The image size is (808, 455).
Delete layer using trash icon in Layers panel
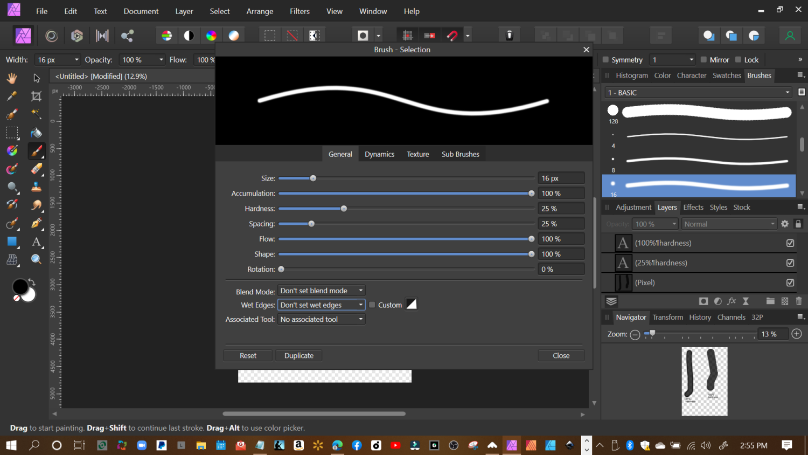coord(799,301)
